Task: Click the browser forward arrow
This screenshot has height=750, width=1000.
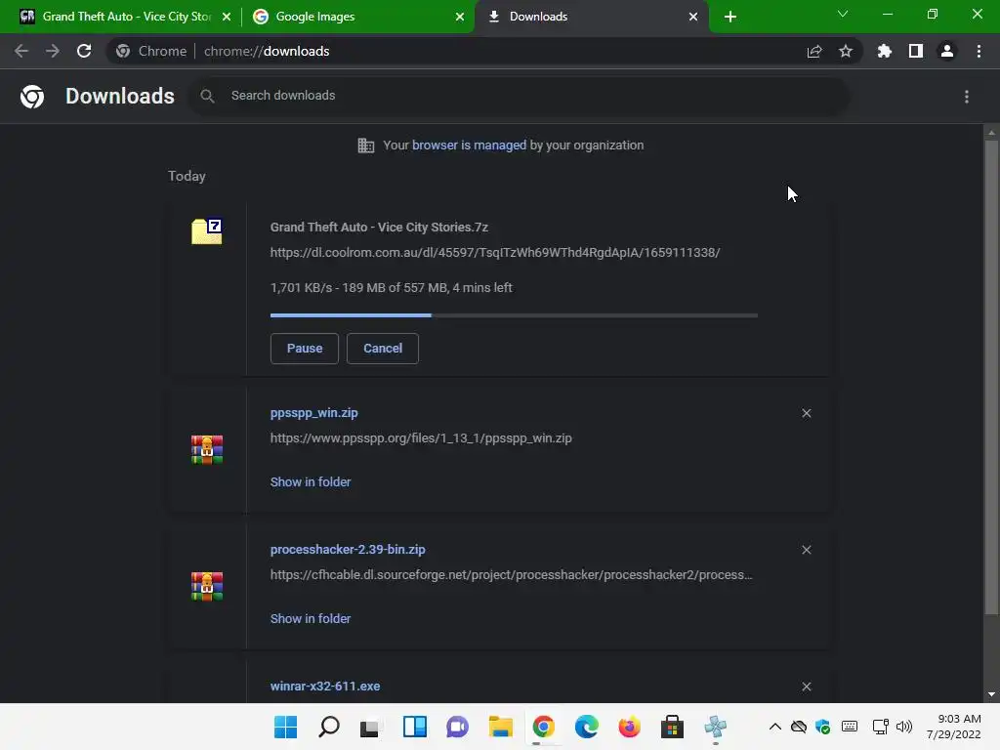Action: (53, 51)
